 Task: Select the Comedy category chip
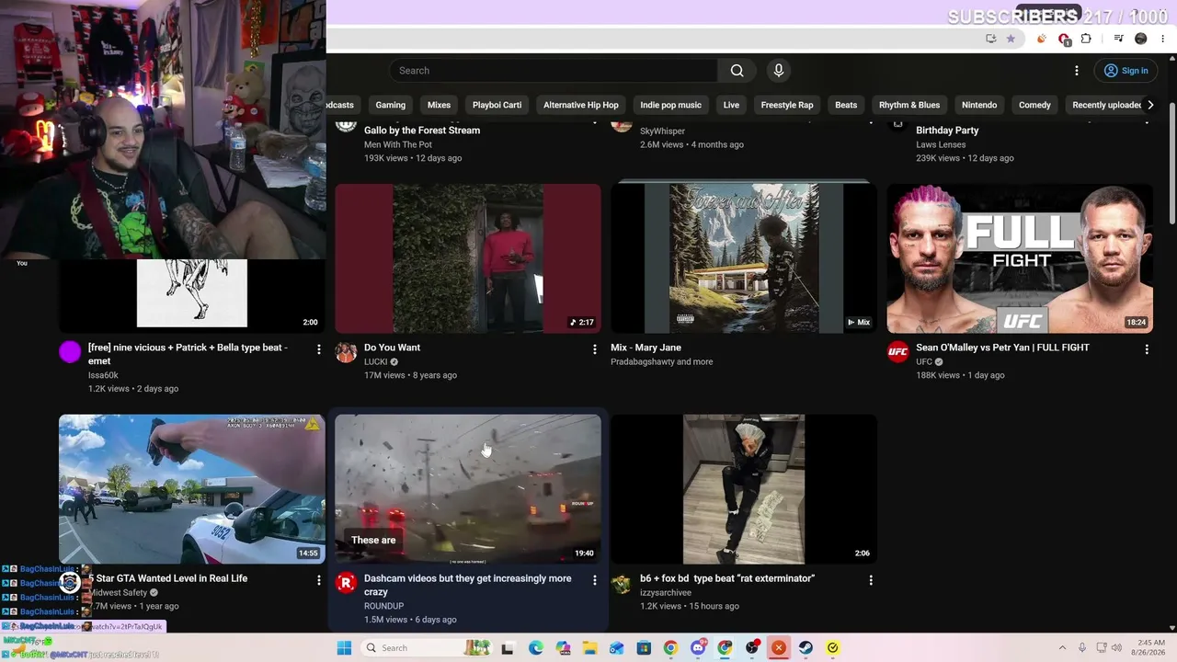point(1034,105)
